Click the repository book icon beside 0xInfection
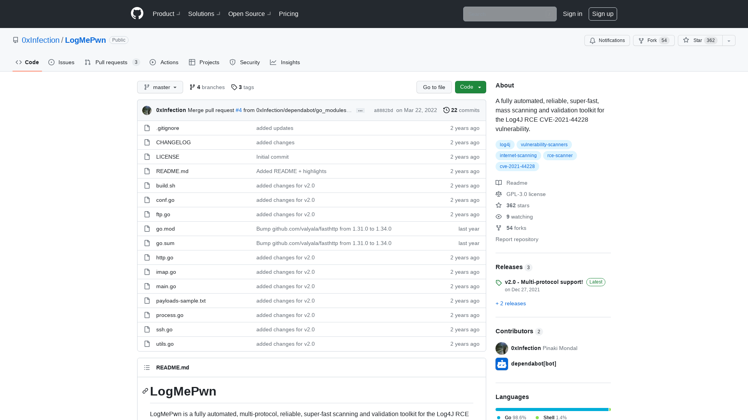This screenshot has height=420, width=748. (16, 40)
